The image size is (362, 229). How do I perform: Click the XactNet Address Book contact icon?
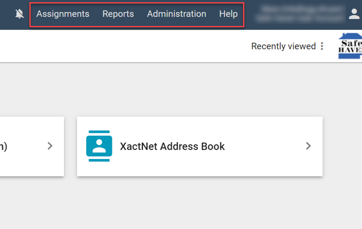(x=99, y=146)
